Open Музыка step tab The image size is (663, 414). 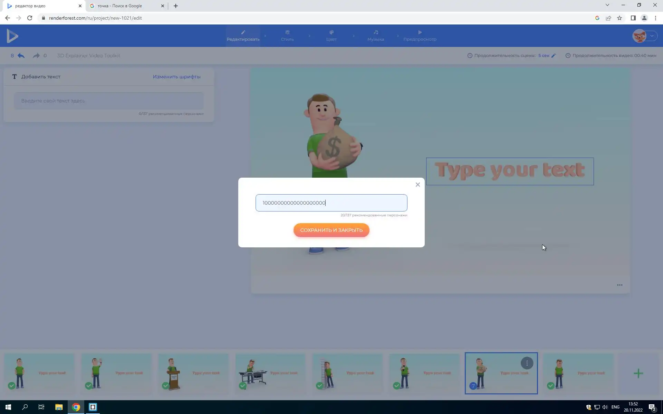click(375, 36)
